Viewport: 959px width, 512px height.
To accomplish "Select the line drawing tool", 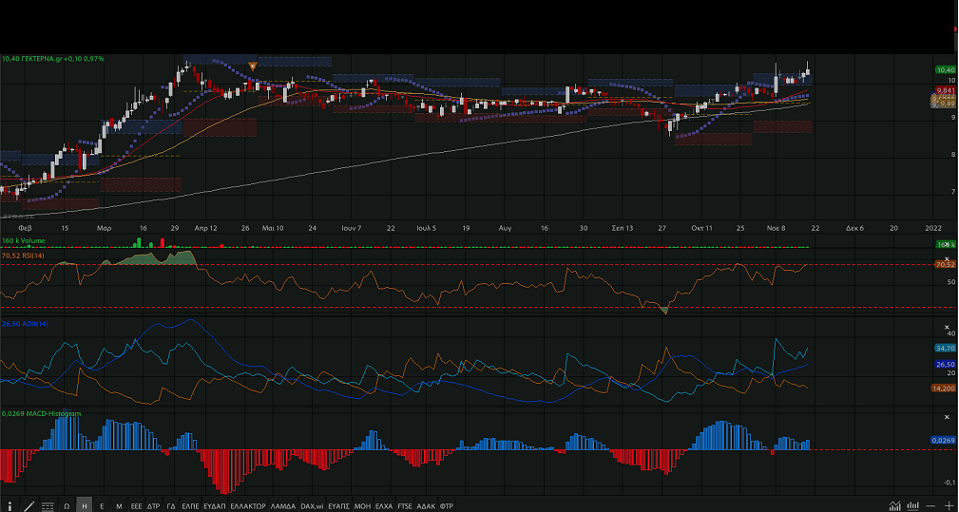I will coord(29,506).
